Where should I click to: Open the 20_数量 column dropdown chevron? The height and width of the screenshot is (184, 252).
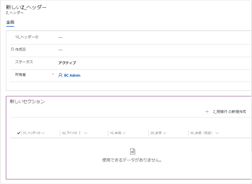point(165,133)
